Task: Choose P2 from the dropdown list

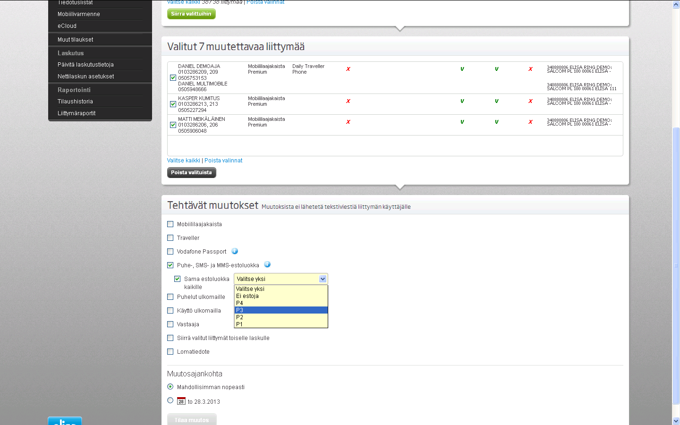Action: [281, 317]
